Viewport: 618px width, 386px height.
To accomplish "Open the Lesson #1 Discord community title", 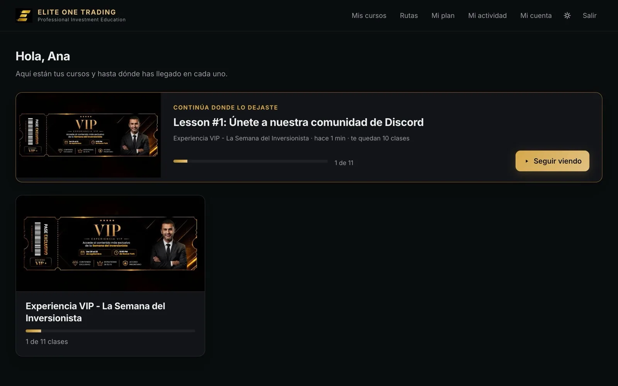I will 298,122.
